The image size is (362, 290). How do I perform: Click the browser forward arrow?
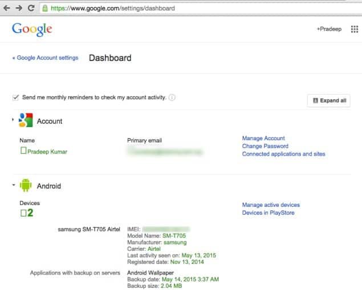[x=19, y=8]
